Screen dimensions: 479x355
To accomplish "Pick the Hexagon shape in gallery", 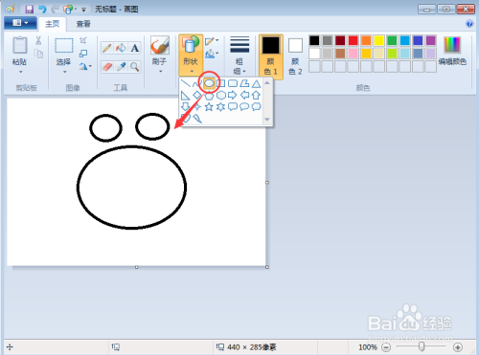I will [x=221, y=95].
